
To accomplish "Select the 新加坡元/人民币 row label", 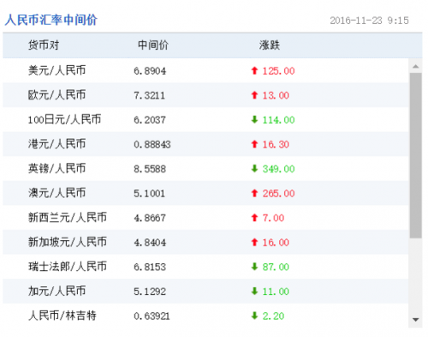I will pyautogui.click(x=68, y=243).
